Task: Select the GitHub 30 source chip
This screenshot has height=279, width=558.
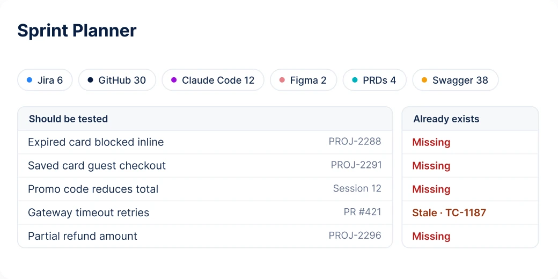Action: click(x=117, y=80)
